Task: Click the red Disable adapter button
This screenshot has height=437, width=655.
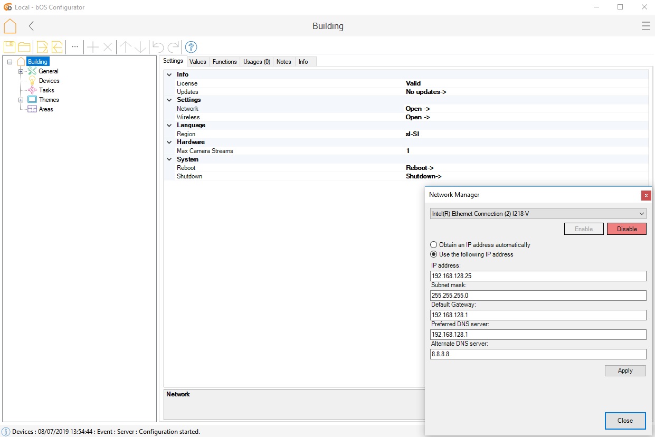Action: point(626,229)
